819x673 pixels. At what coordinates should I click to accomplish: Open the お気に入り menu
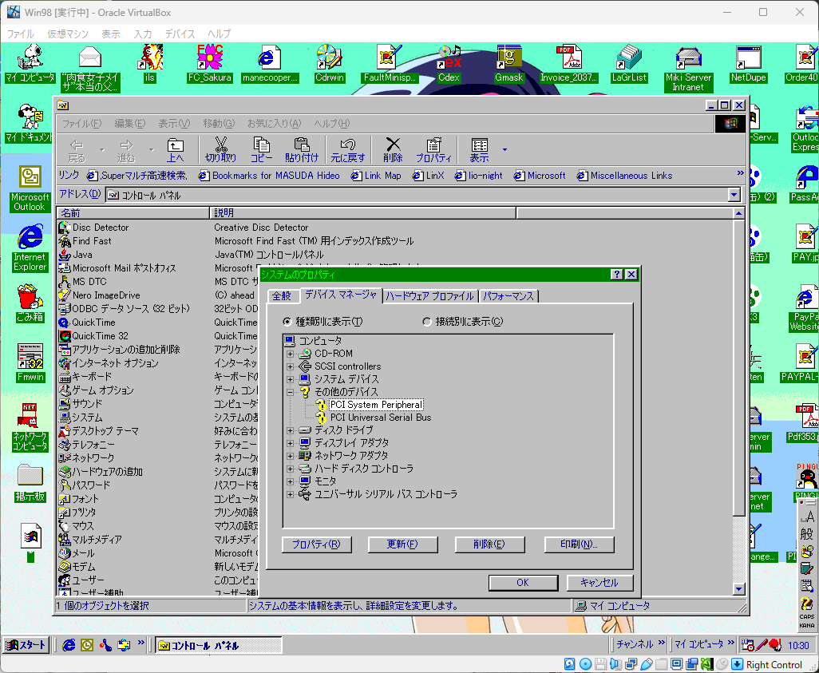274,123
